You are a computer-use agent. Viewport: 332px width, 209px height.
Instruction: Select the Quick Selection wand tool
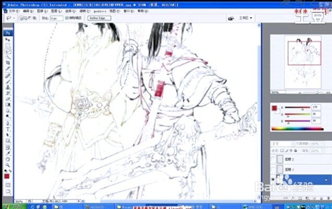8,57
